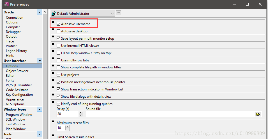Open NLS Options preferences

[15, 104]
